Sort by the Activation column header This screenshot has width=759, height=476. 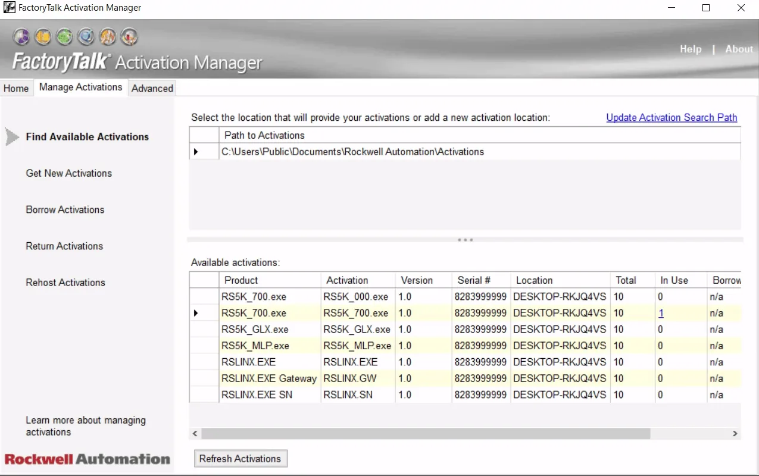tap(358, 280)
